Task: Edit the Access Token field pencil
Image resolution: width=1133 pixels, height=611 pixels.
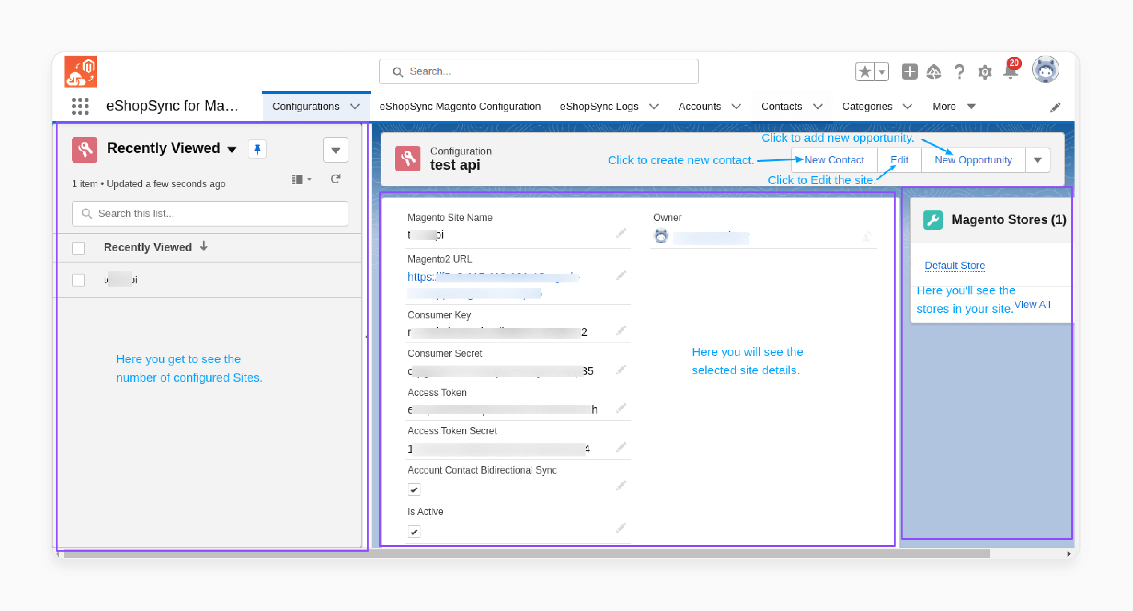Action: pos(621,408)
